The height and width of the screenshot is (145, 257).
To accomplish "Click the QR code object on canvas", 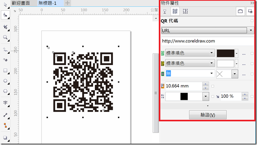I will pyautogui.click(x=83, y=82).
